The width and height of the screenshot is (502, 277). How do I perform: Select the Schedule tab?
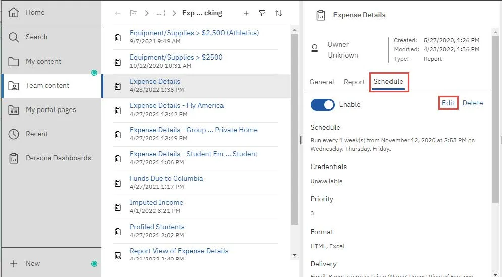point(388,82)
